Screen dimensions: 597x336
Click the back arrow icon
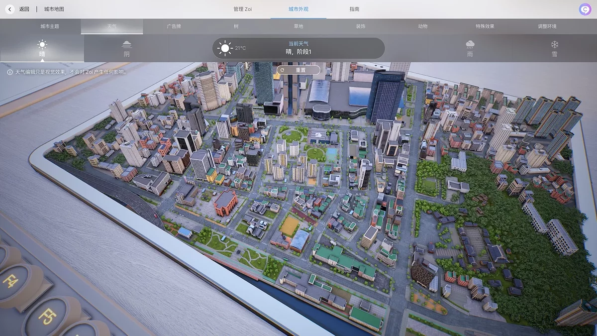coord(10,9)
